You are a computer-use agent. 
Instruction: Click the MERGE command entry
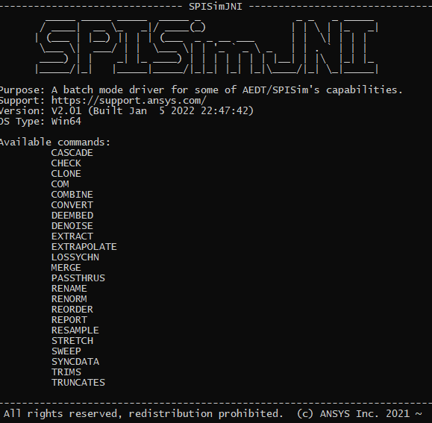[66, 268]
